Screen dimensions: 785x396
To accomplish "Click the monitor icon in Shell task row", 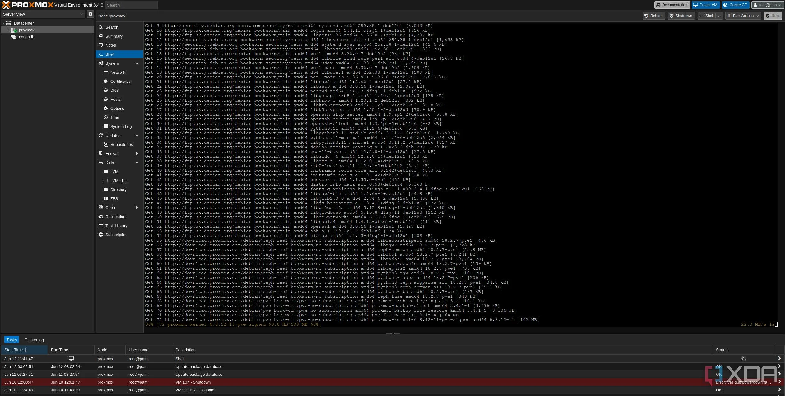I will 71,359.
